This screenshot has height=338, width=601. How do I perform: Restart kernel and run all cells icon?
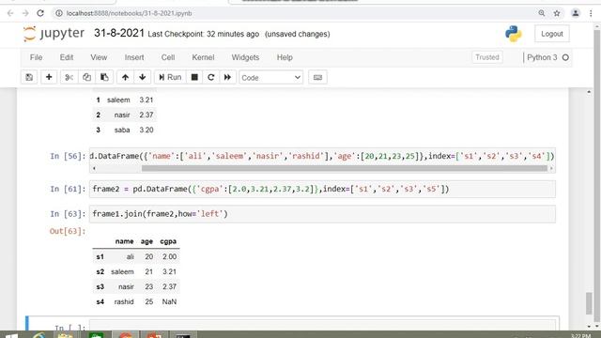click(x=227, y=77)
